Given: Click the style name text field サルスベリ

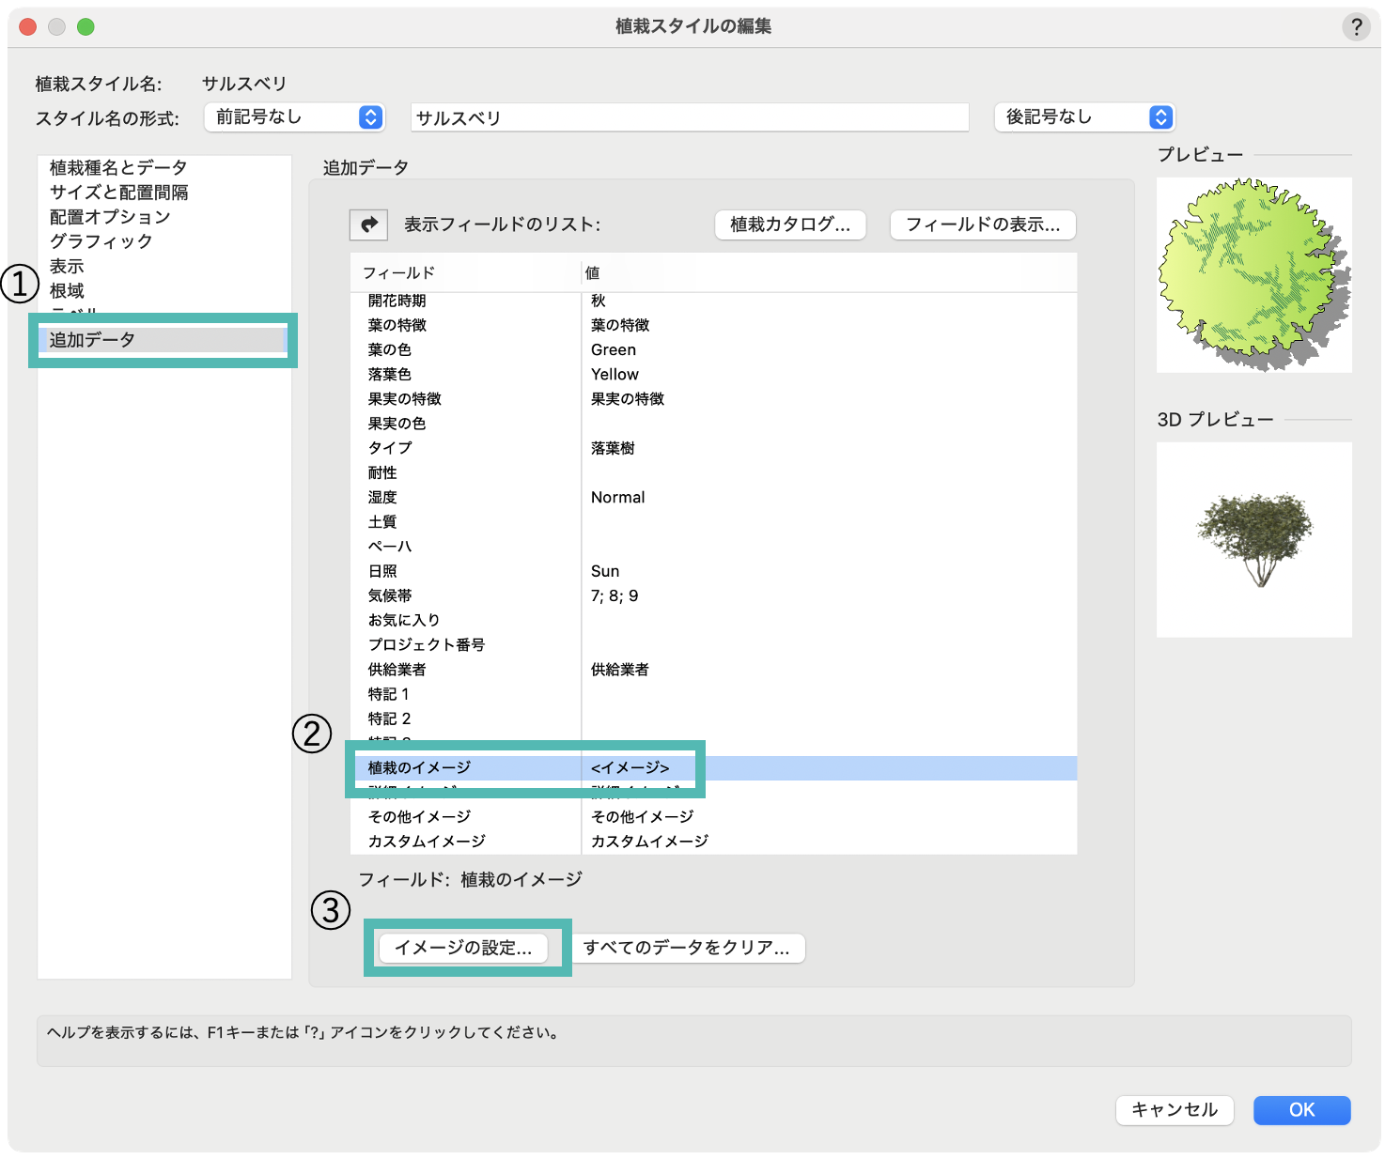Looking at the screenshot, I should click(690, 118).
